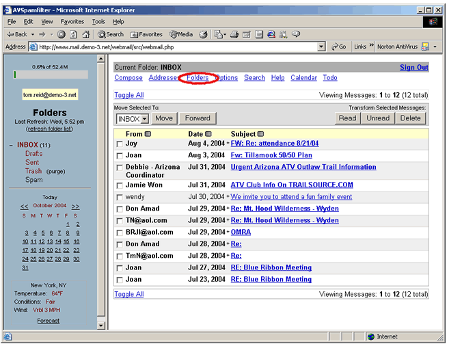Click the Delete button
449x346 pixels.
point(411,118)
